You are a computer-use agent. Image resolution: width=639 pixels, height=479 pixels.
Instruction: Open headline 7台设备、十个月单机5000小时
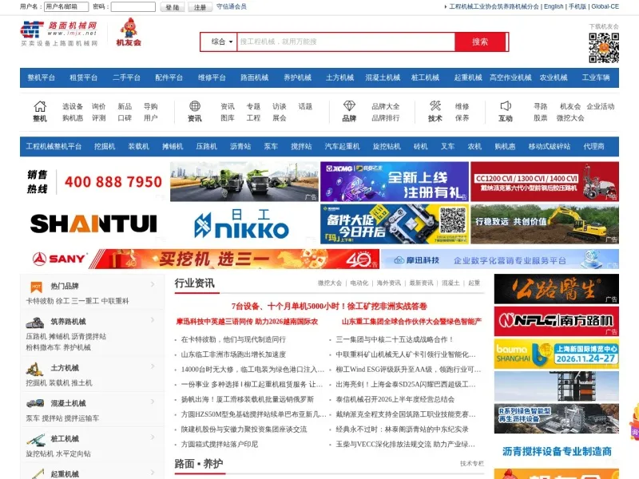click(329, 307)
